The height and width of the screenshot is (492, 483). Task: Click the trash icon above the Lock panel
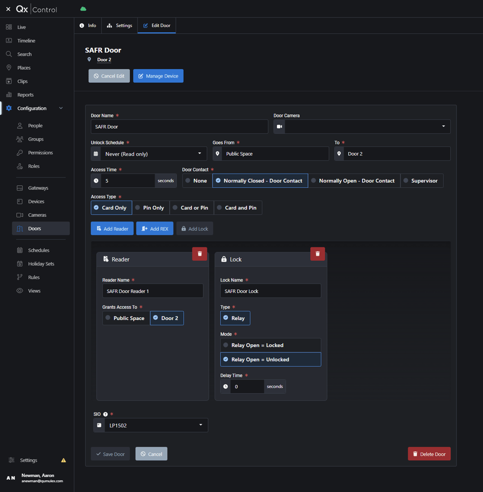coord(318,254)
